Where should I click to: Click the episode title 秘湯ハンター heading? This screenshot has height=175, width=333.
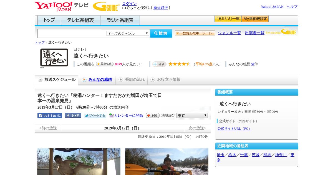[100, 98]
